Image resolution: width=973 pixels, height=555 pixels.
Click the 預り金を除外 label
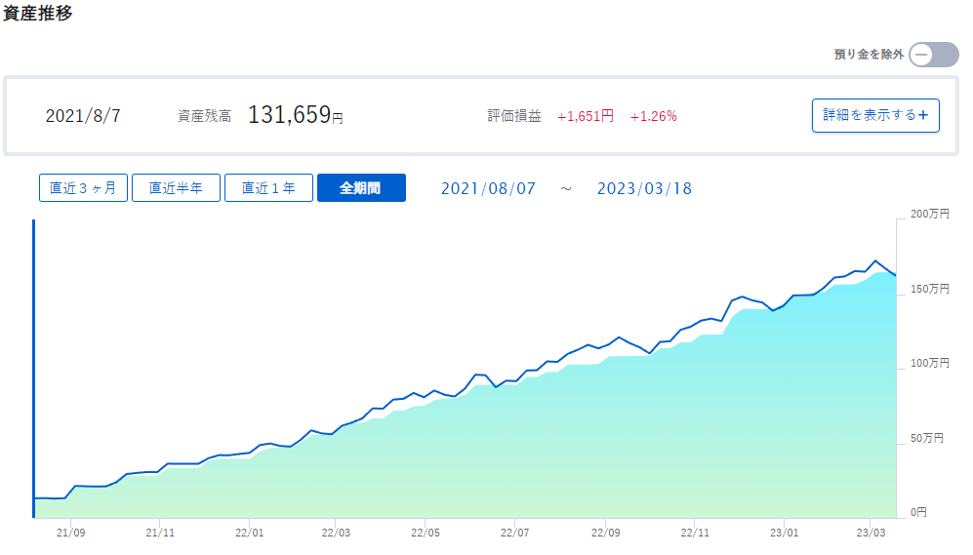pos(869,55)
